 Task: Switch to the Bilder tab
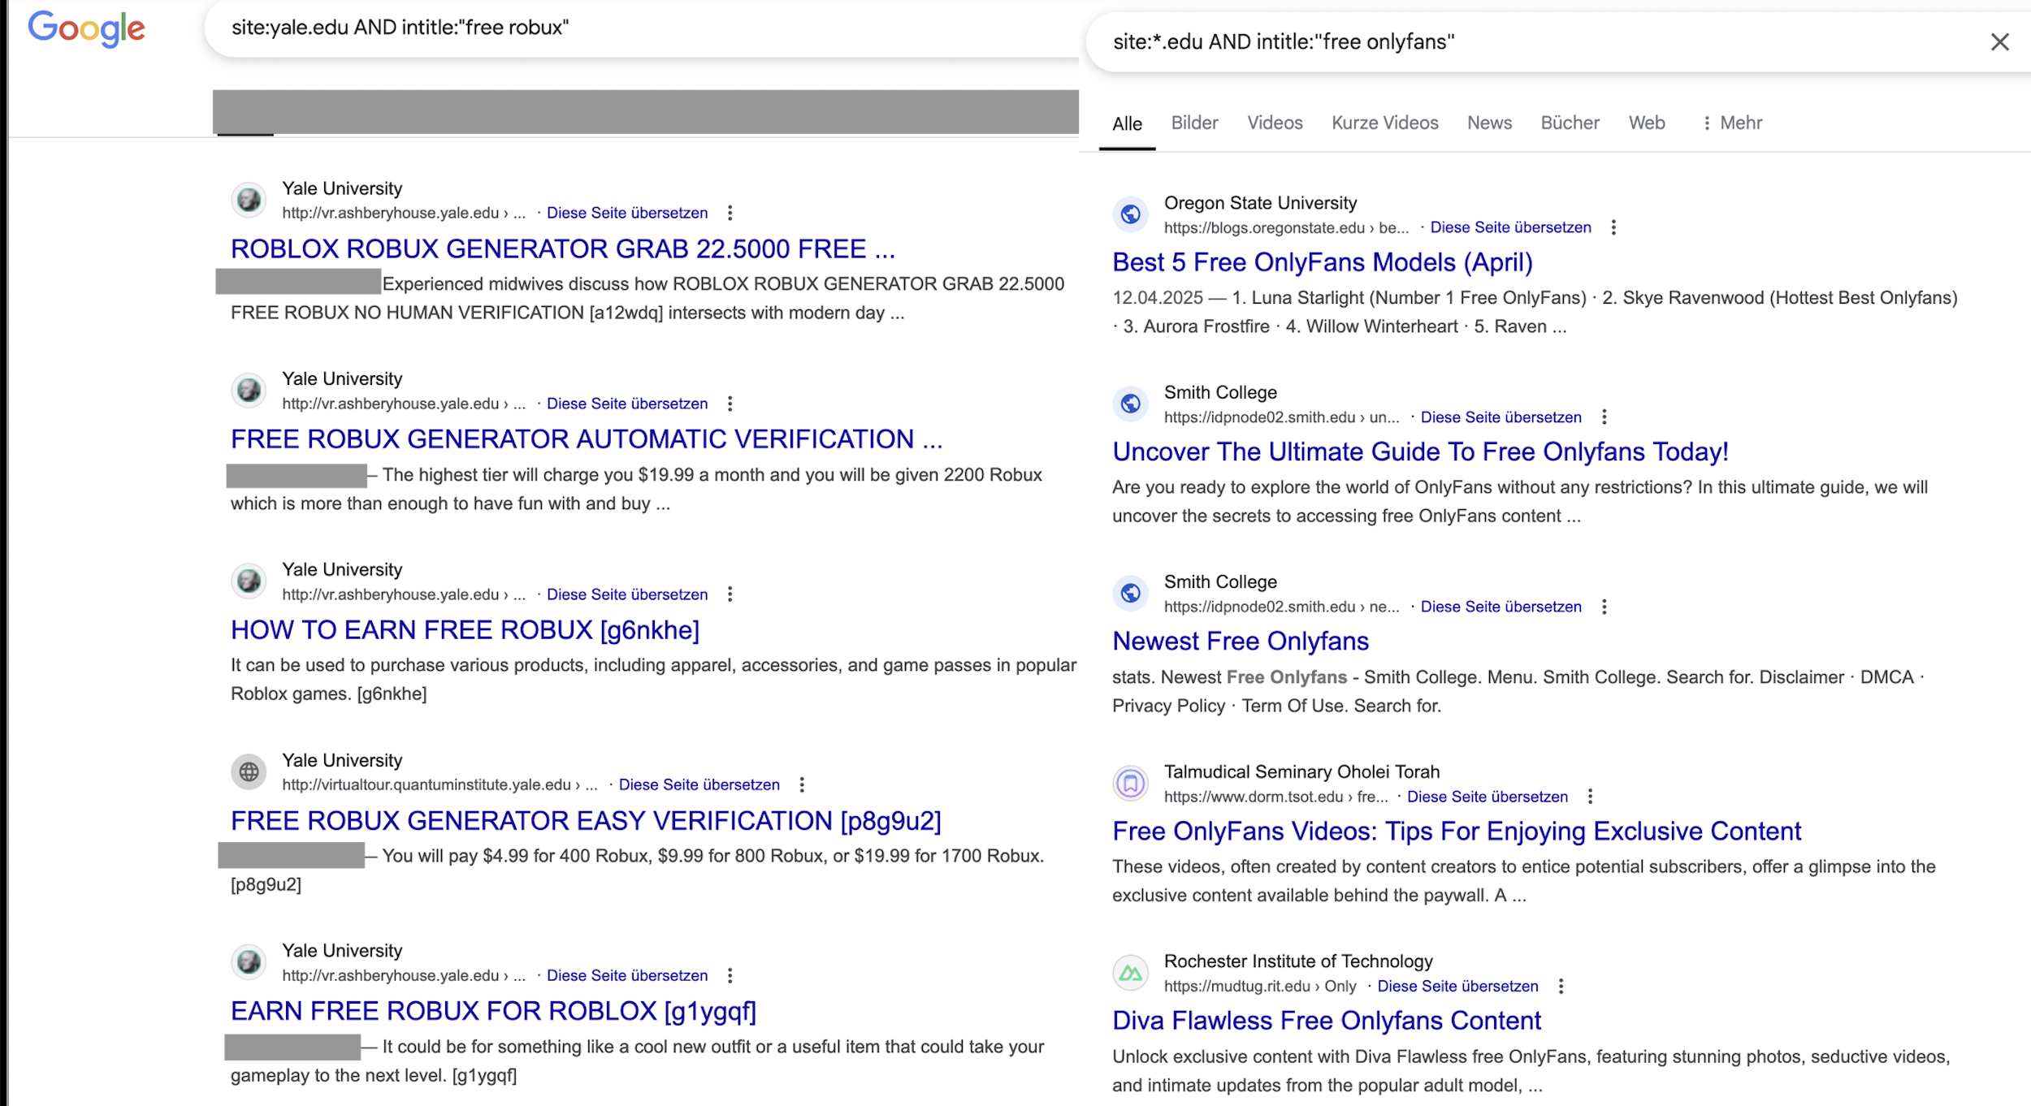point(1194,123)
